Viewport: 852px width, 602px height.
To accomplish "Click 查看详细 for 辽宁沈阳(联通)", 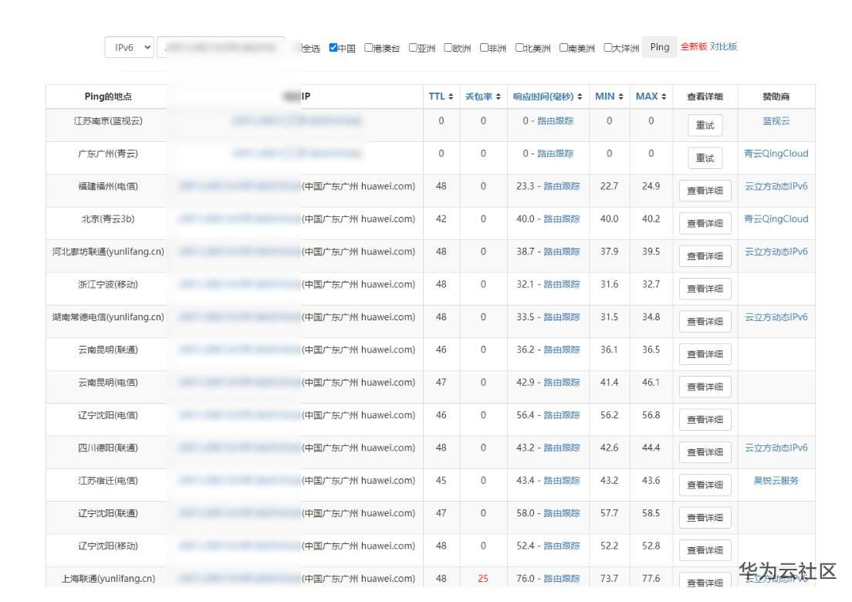I will coord(705,517).
